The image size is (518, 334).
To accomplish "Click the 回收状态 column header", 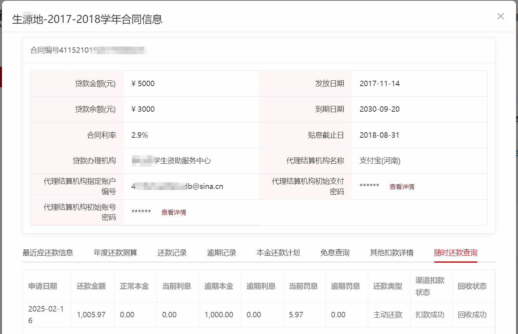I will [x=472, y=286].
